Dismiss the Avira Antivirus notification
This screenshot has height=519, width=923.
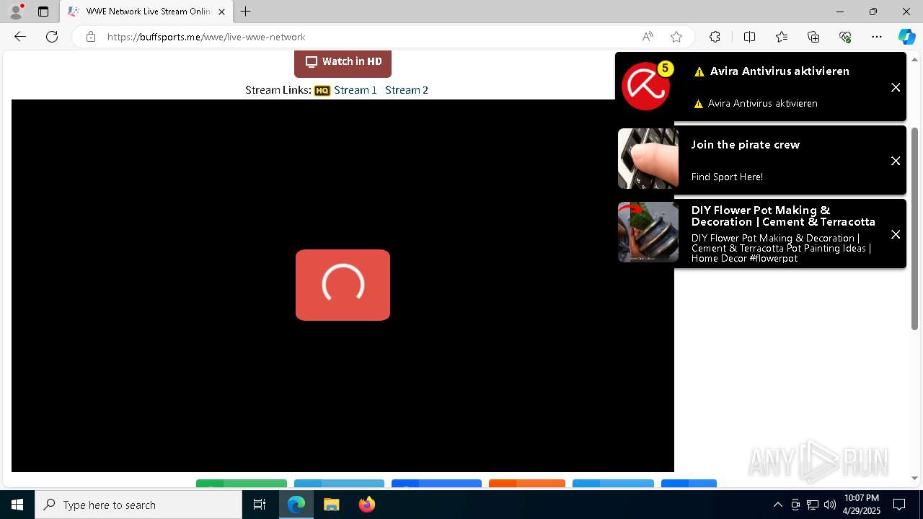point(896,87)
